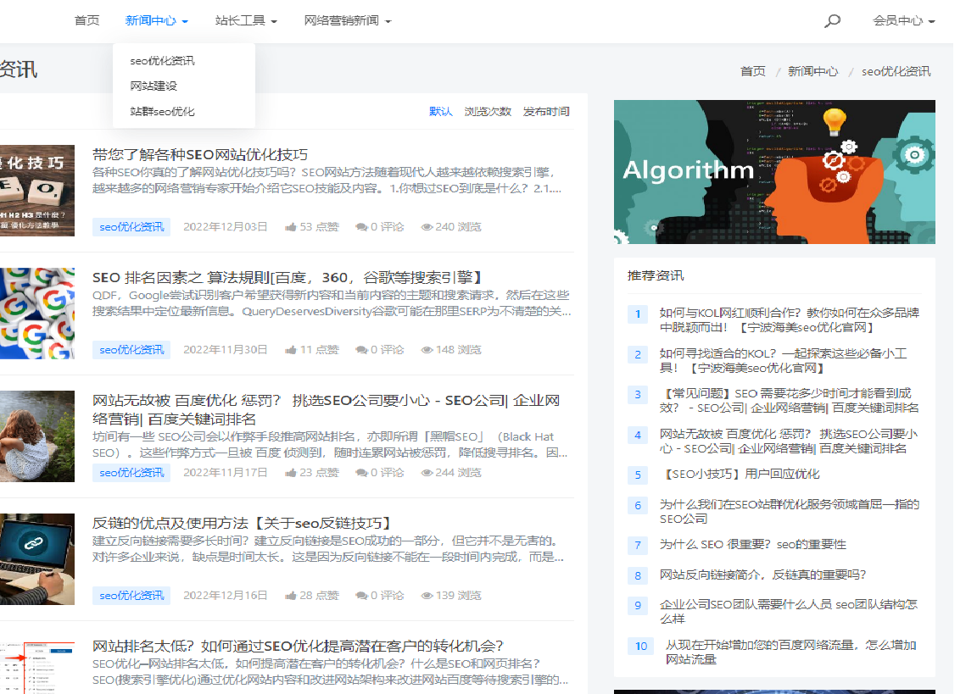Sort articles by 浏览次数
This screenshot has width=977, height=694.
[x=489, y=111]
